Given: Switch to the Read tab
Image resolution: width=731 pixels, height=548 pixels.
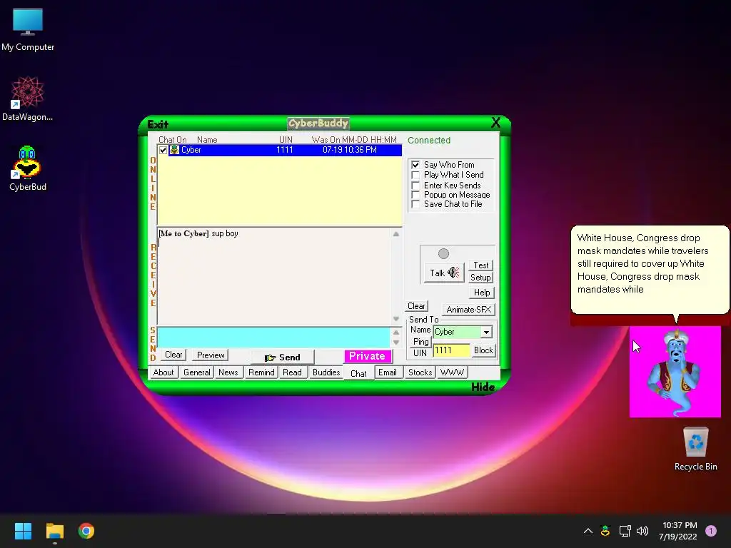Looking at the screenshot, I should [292, 372].
